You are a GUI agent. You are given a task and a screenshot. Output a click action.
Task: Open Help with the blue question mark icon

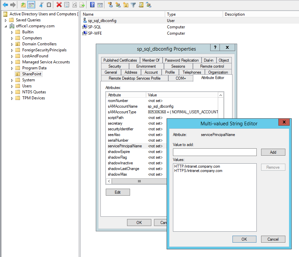(92, 5)
